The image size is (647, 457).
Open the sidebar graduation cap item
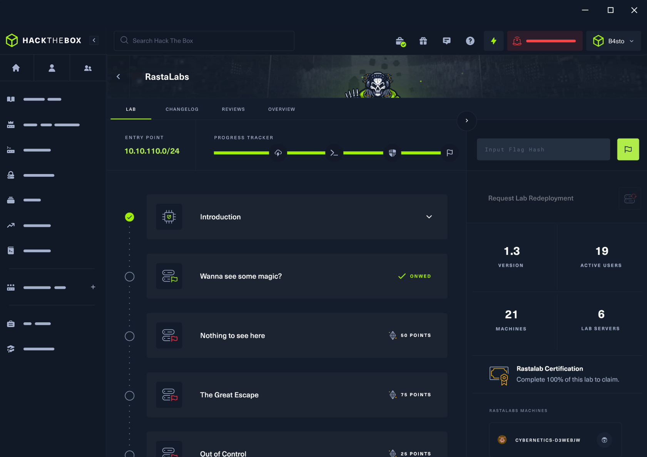click(x=11, y=349)
